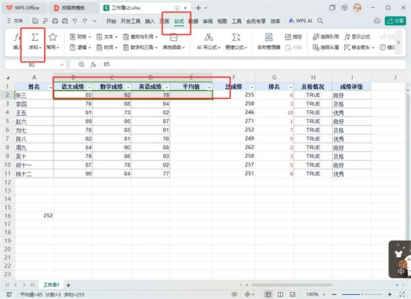Open filter dropdown on 语文成绩 column
411x299 pixels.
88,87
